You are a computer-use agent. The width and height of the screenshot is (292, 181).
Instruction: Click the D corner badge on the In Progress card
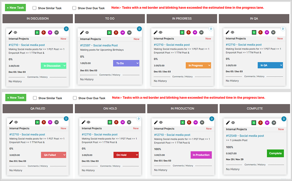tap(211, 29)
